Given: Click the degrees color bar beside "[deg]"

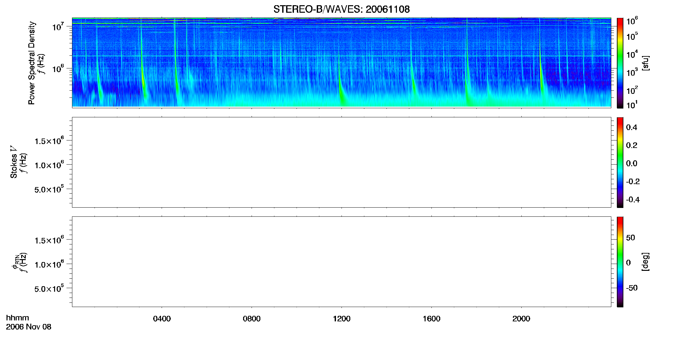Looking at the screenshot, I should [620, 262].
